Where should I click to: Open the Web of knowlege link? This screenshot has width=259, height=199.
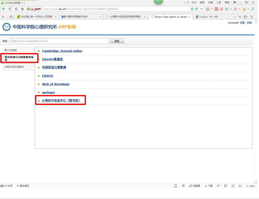pos(56,84)
